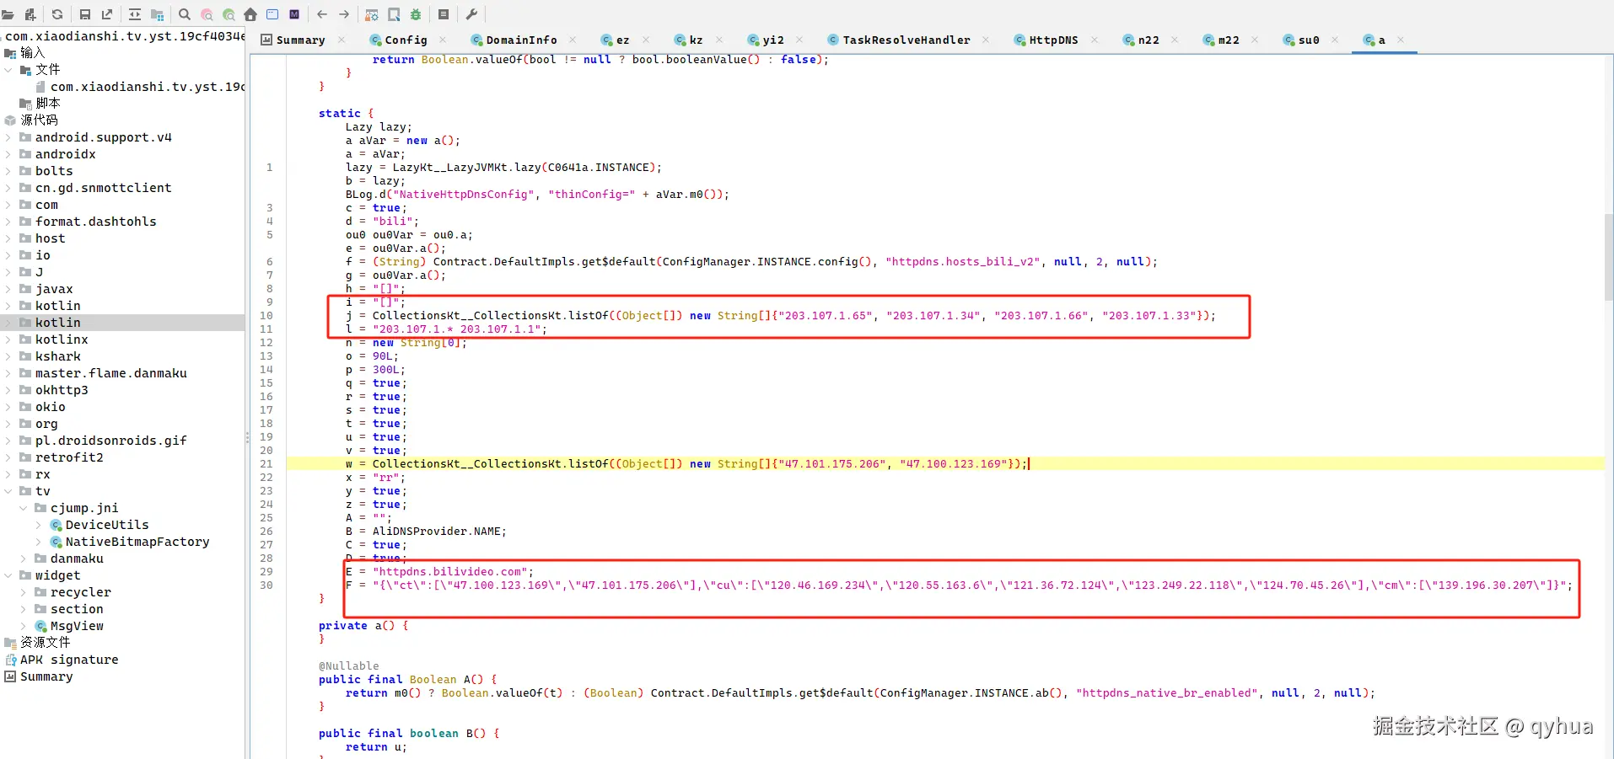Open preferences with the wrench icon
This screenshot has height=759, width=1614.
pos(471,14)
